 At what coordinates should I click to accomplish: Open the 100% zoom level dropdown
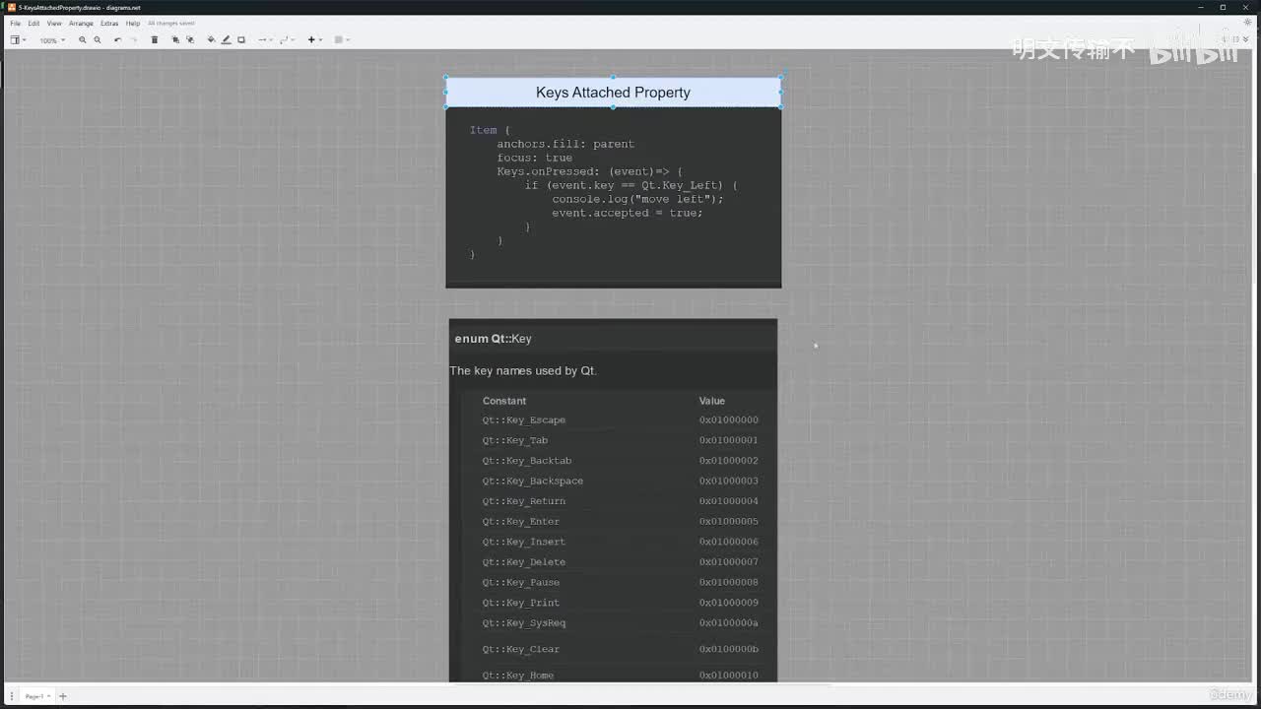(x=52, y=40)
